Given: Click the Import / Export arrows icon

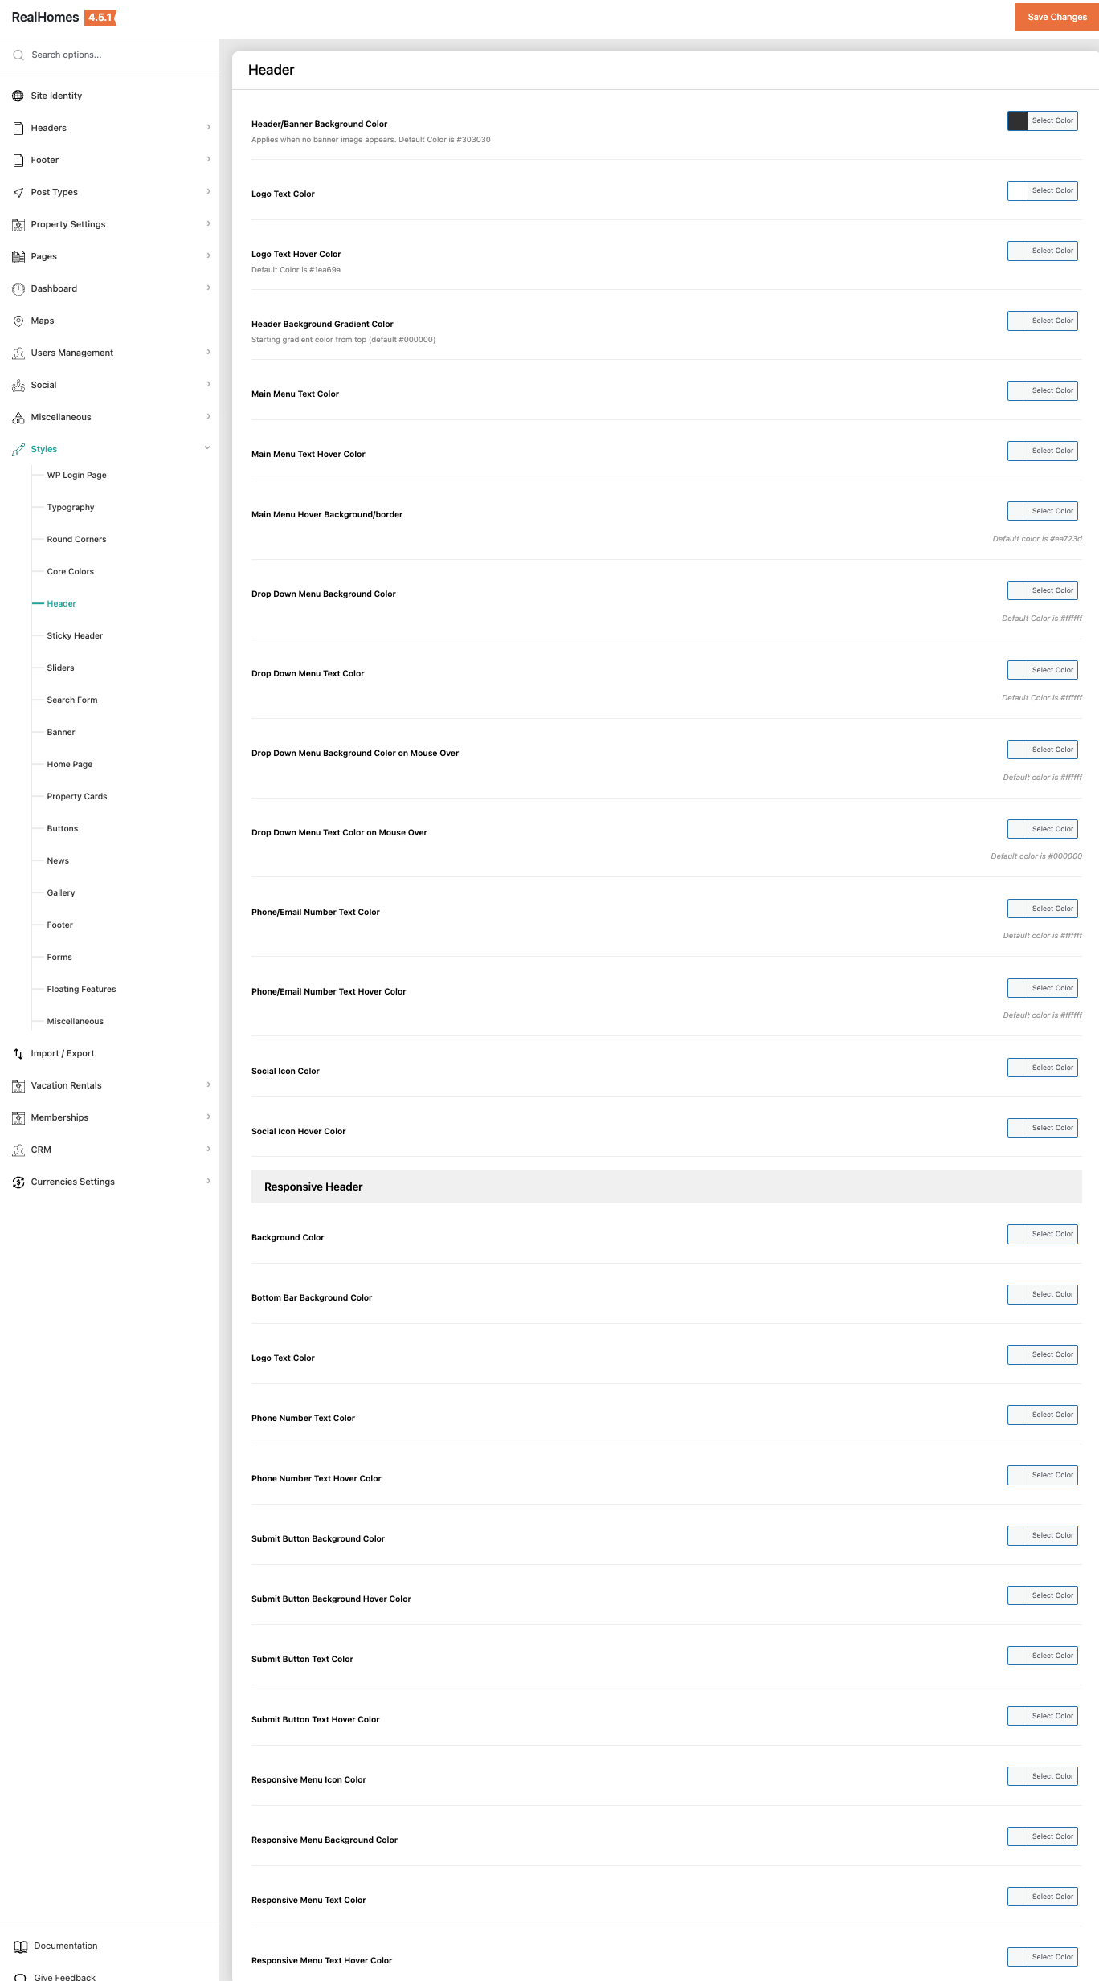Looking at the screenshot, I should 18,1053.
